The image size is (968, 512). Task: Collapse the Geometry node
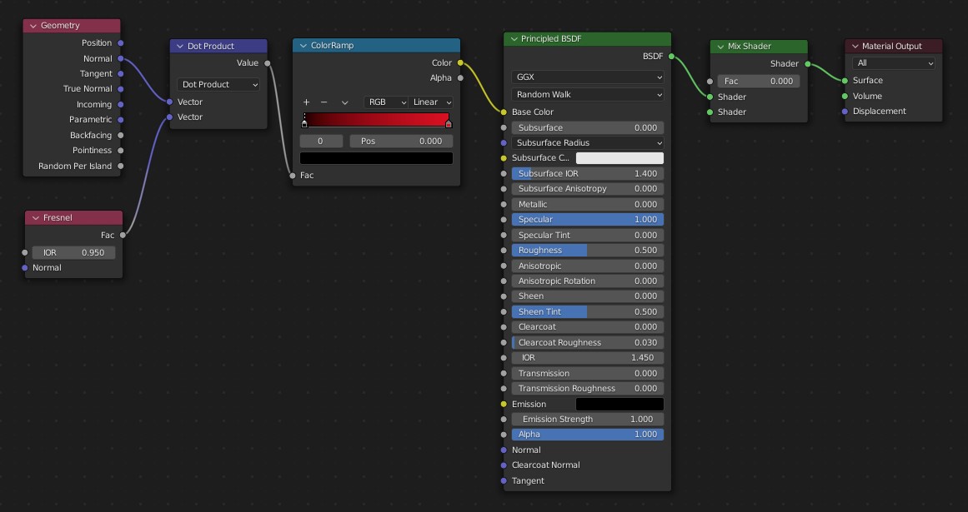pyautogui.click(x=33, y=26)
